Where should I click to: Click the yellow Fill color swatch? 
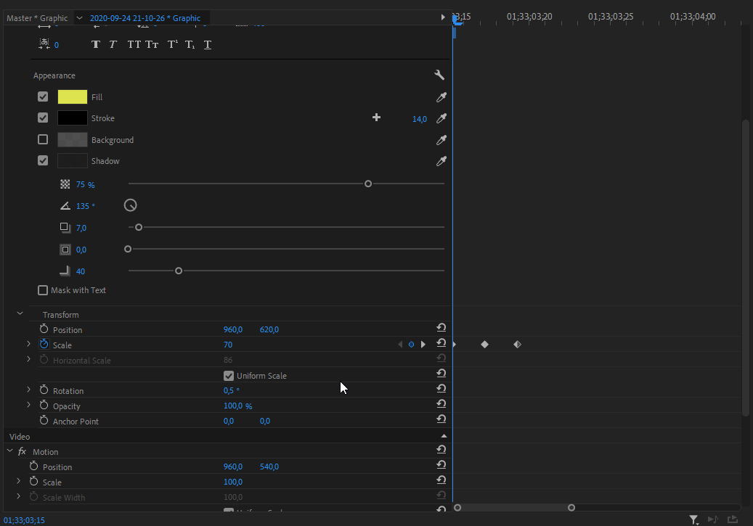pos(72,97)
